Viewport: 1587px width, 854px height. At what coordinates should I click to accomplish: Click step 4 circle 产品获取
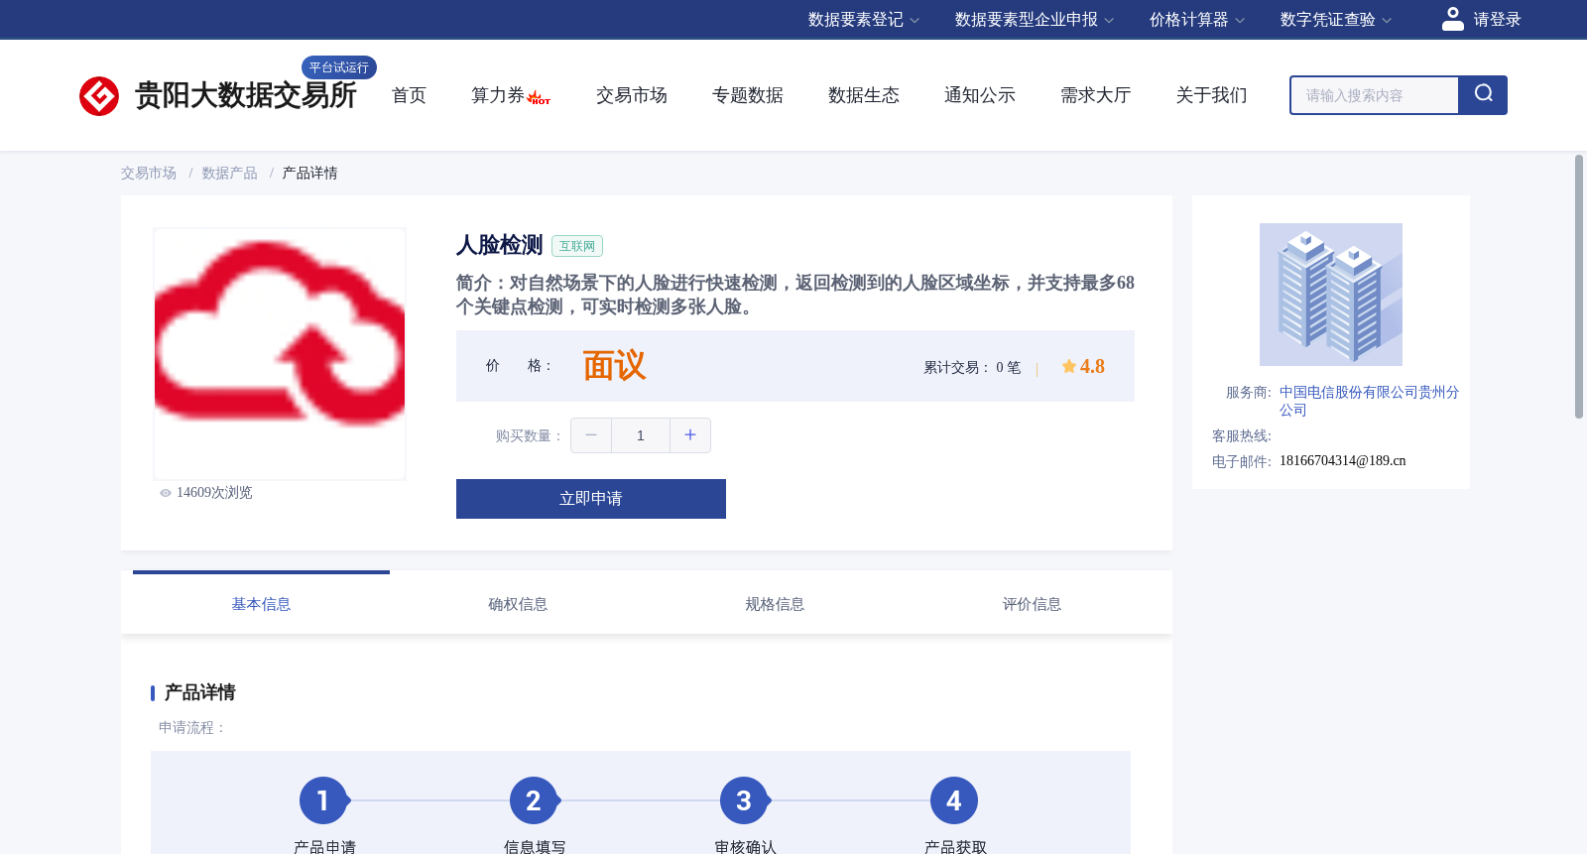[954, 800]
